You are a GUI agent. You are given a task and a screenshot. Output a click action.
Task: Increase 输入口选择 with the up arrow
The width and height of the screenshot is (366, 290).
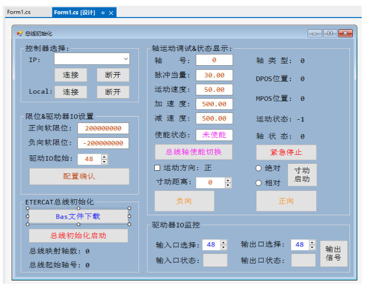224,242
